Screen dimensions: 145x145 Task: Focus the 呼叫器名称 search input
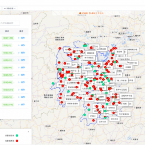tap(10, 23)
